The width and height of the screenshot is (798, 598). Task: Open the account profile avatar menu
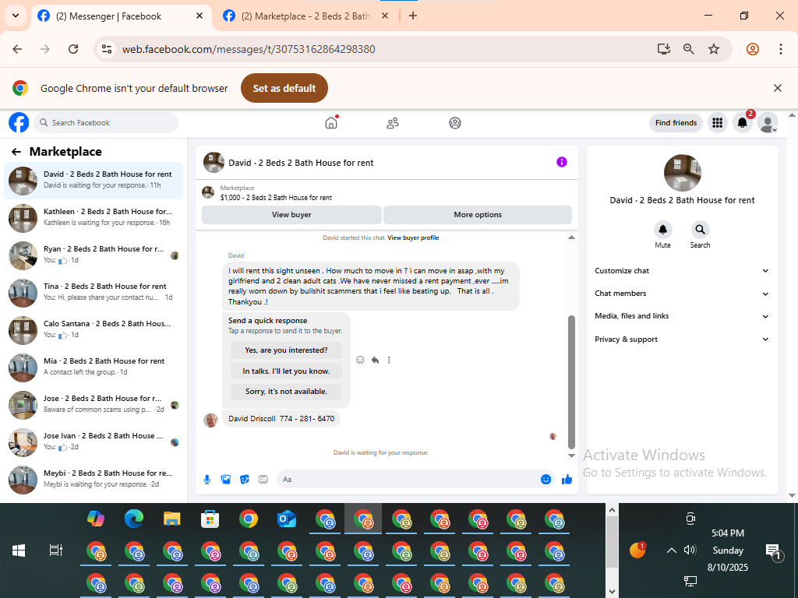pos(768,122)
